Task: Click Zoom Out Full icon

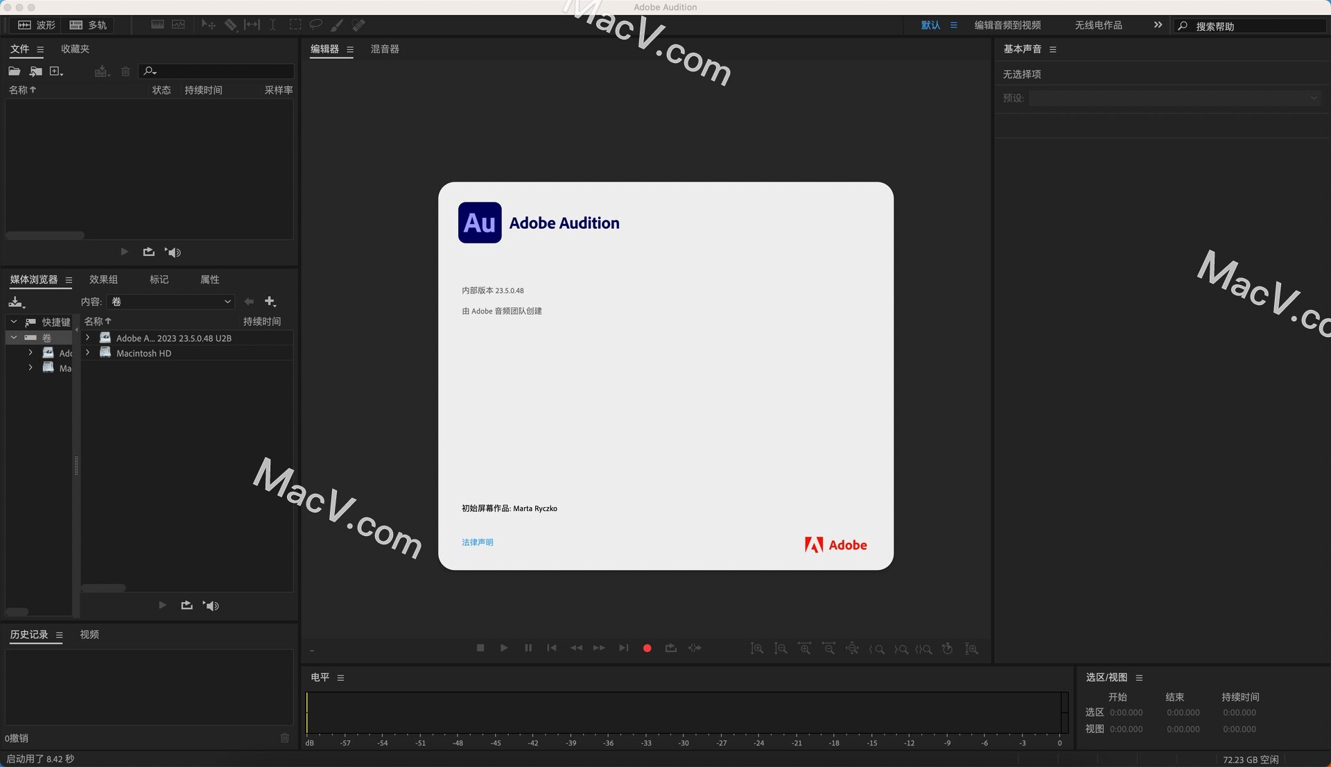Action: (x=853, y=648)
